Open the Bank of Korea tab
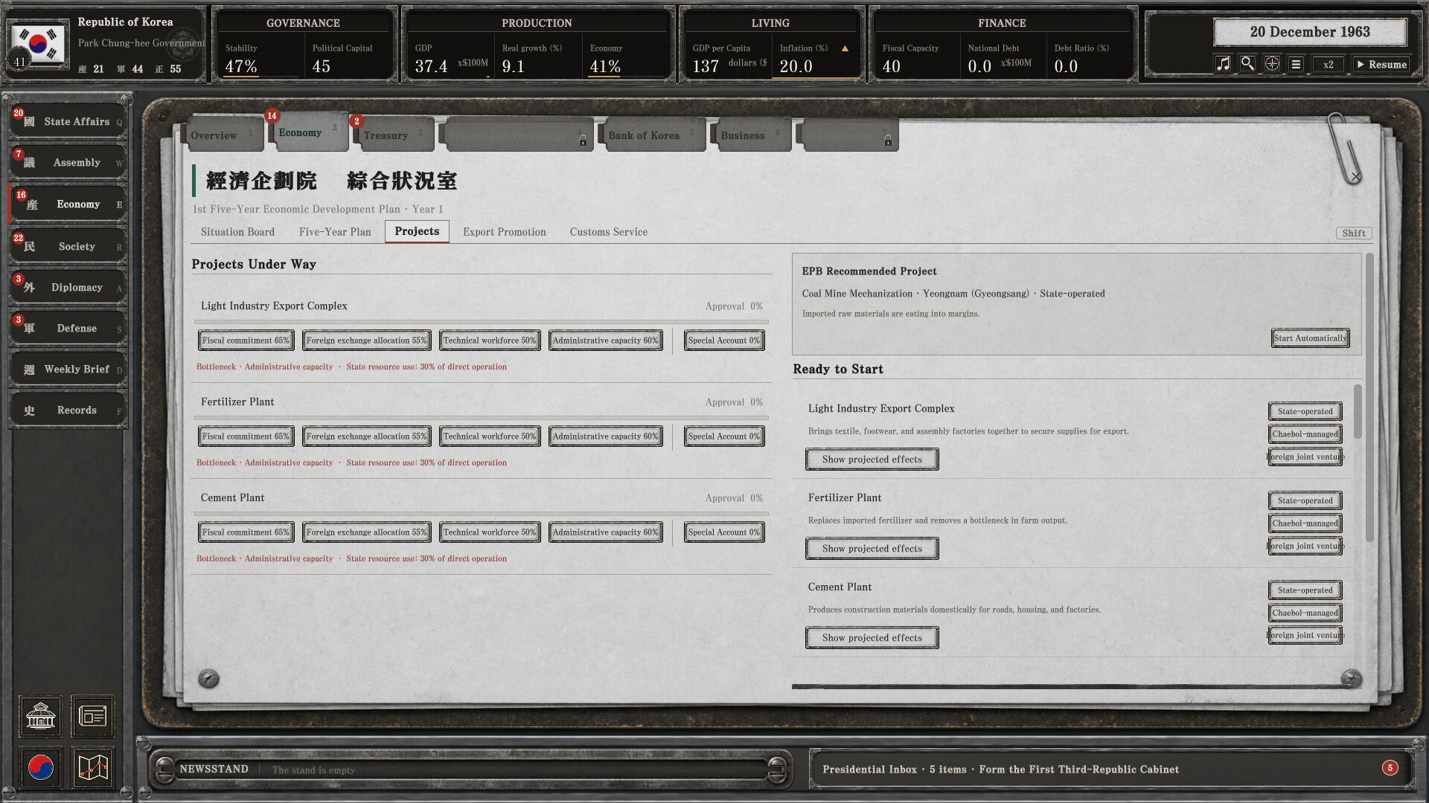This screenshot has width=1429, height=803. (x=653, y=135)
